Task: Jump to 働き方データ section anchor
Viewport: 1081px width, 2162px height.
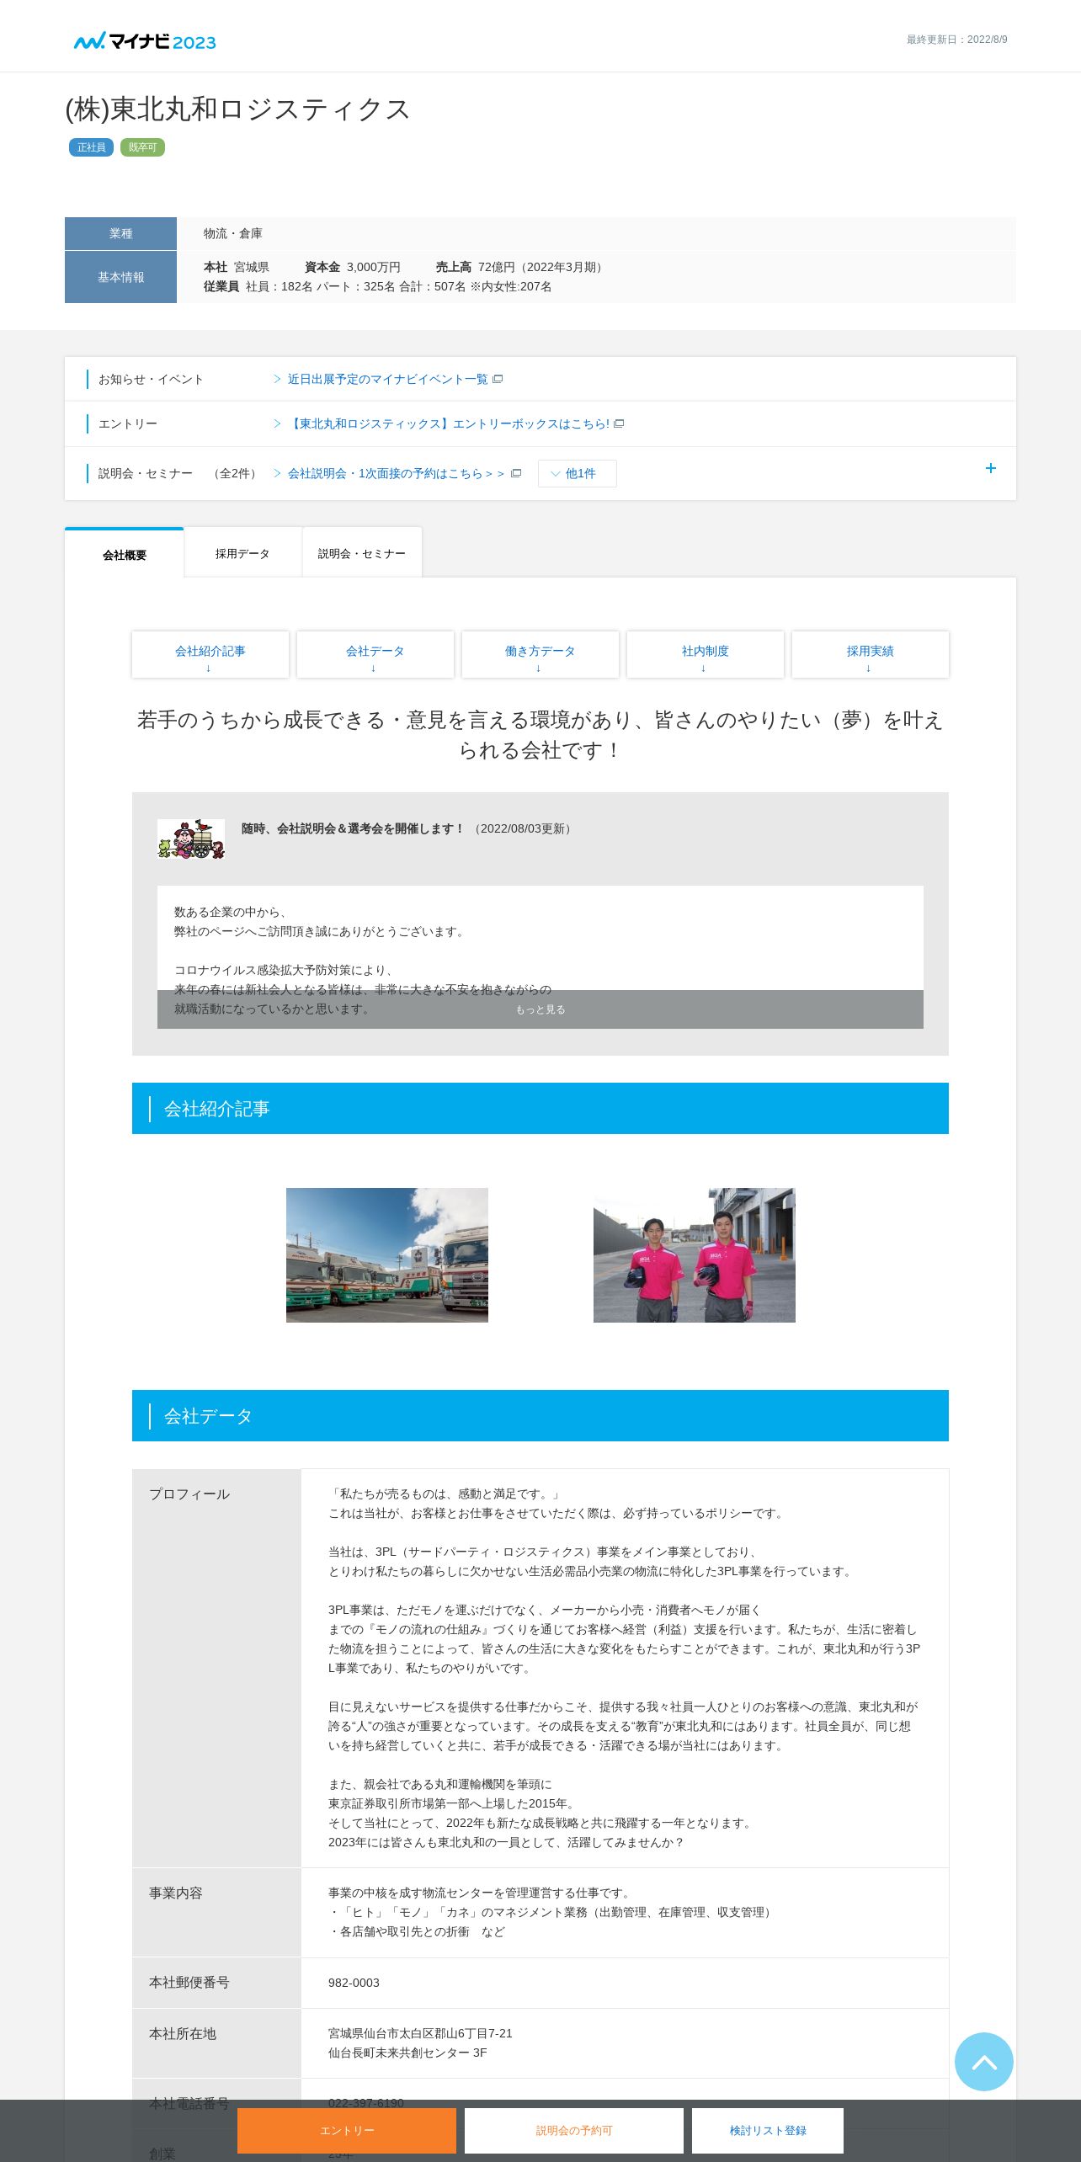Action: pyautogui.click(x=540, y=655)
